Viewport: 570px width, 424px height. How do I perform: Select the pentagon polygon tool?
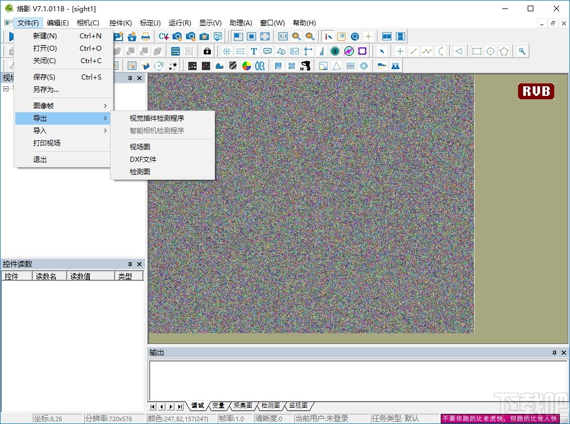pos(504,51)
